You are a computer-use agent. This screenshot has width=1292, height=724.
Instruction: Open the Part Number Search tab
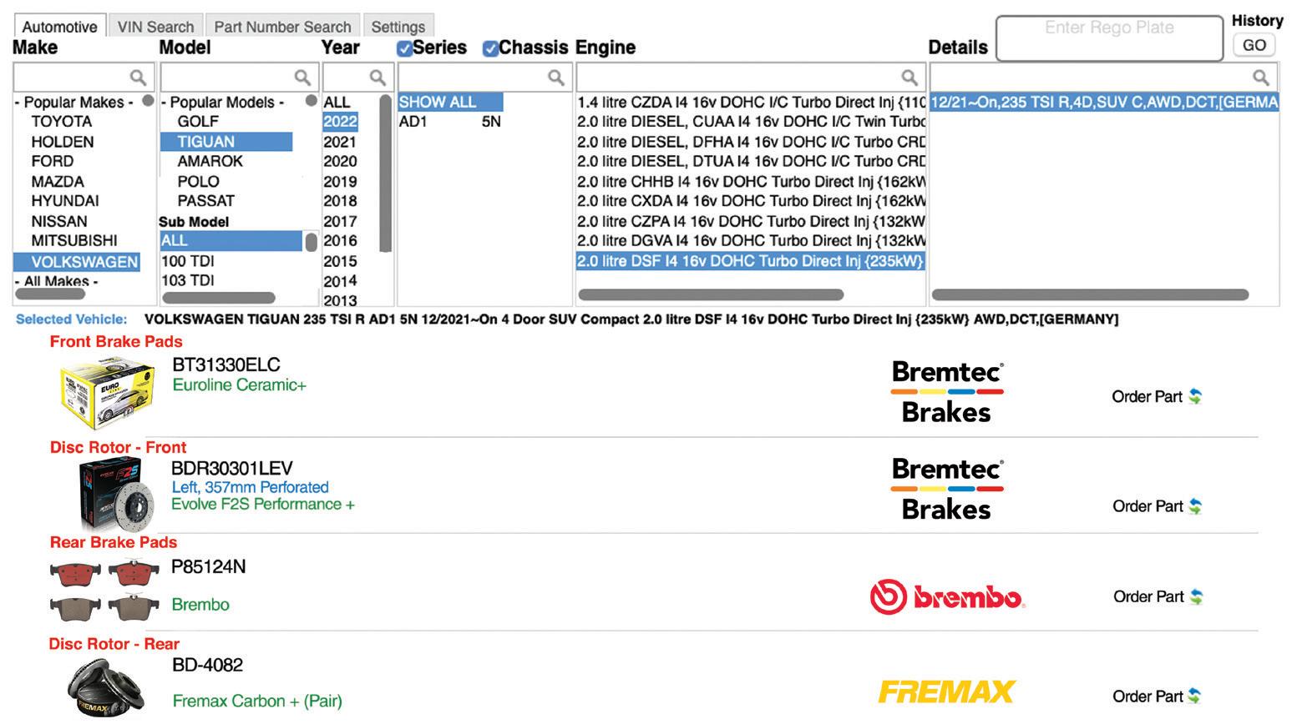coord(282,27)
